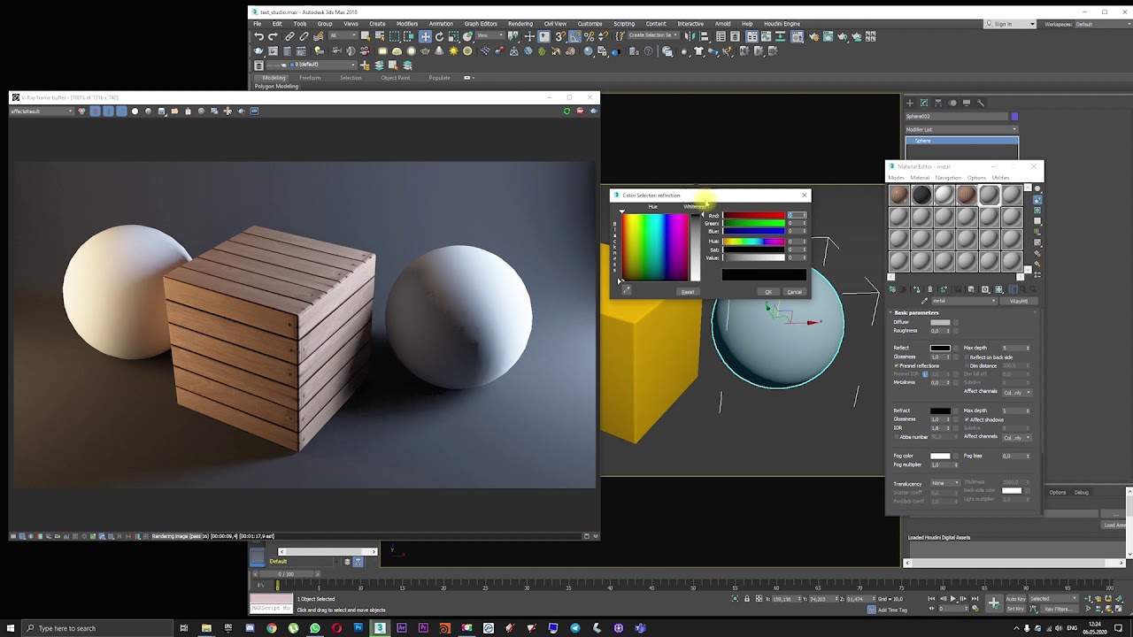Image resolution: width=1133 pixels, height=637 pixels.
Task: Click the Fog color white swatch
Action: click(940, 456)
